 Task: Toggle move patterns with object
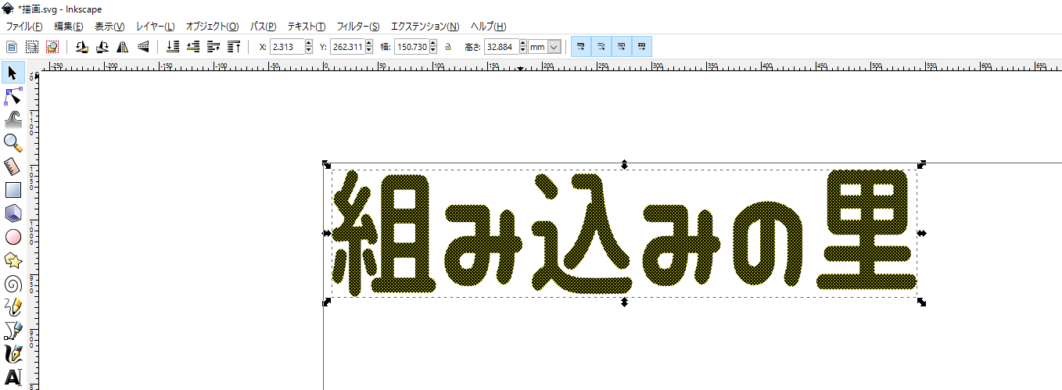[642, 47]
